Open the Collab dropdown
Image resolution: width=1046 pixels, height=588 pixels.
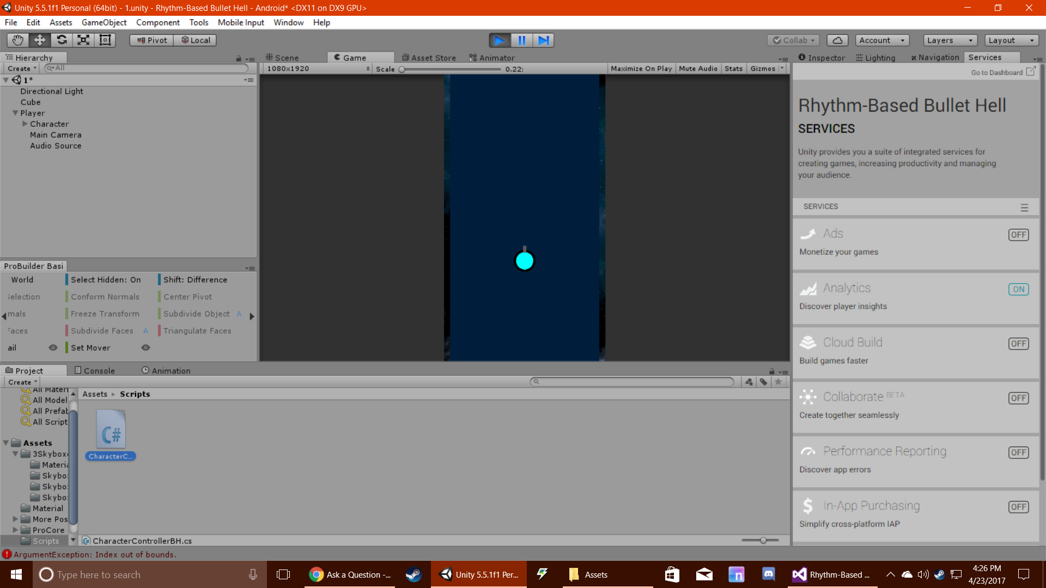pos(793,40)
